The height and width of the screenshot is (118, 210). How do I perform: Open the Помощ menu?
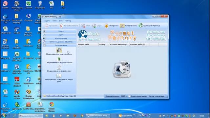click(68, 21)
